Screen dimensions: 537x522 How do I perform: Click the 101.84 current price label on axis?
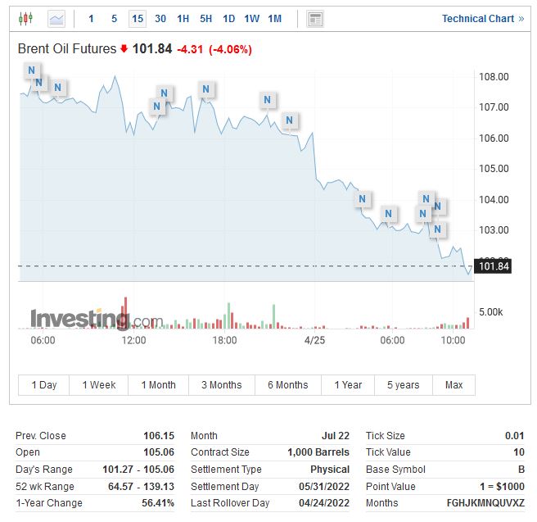[494, 266]
